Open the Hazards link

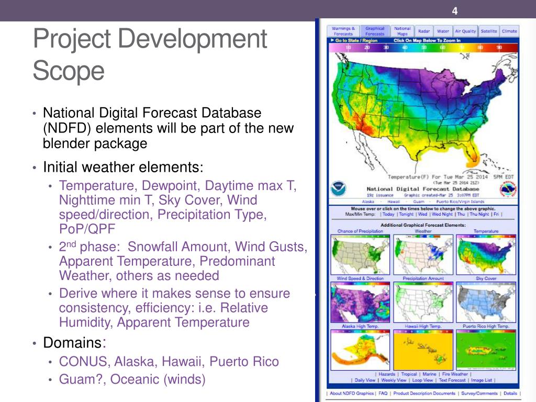[387, 374]
